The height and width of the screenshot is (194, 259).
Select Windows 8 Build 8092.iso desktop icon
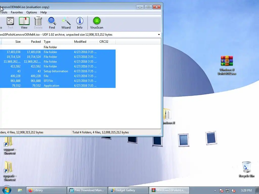227,65
